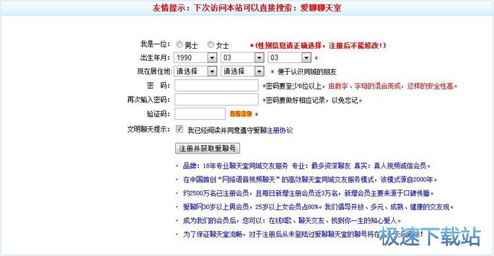Open the birth year dropdown showing 1990
The image size is (494, 256).
196,58
